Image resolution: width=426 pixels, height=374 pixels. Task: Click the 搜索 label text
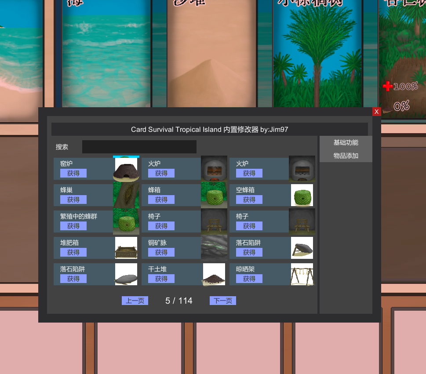pos(62,147)
